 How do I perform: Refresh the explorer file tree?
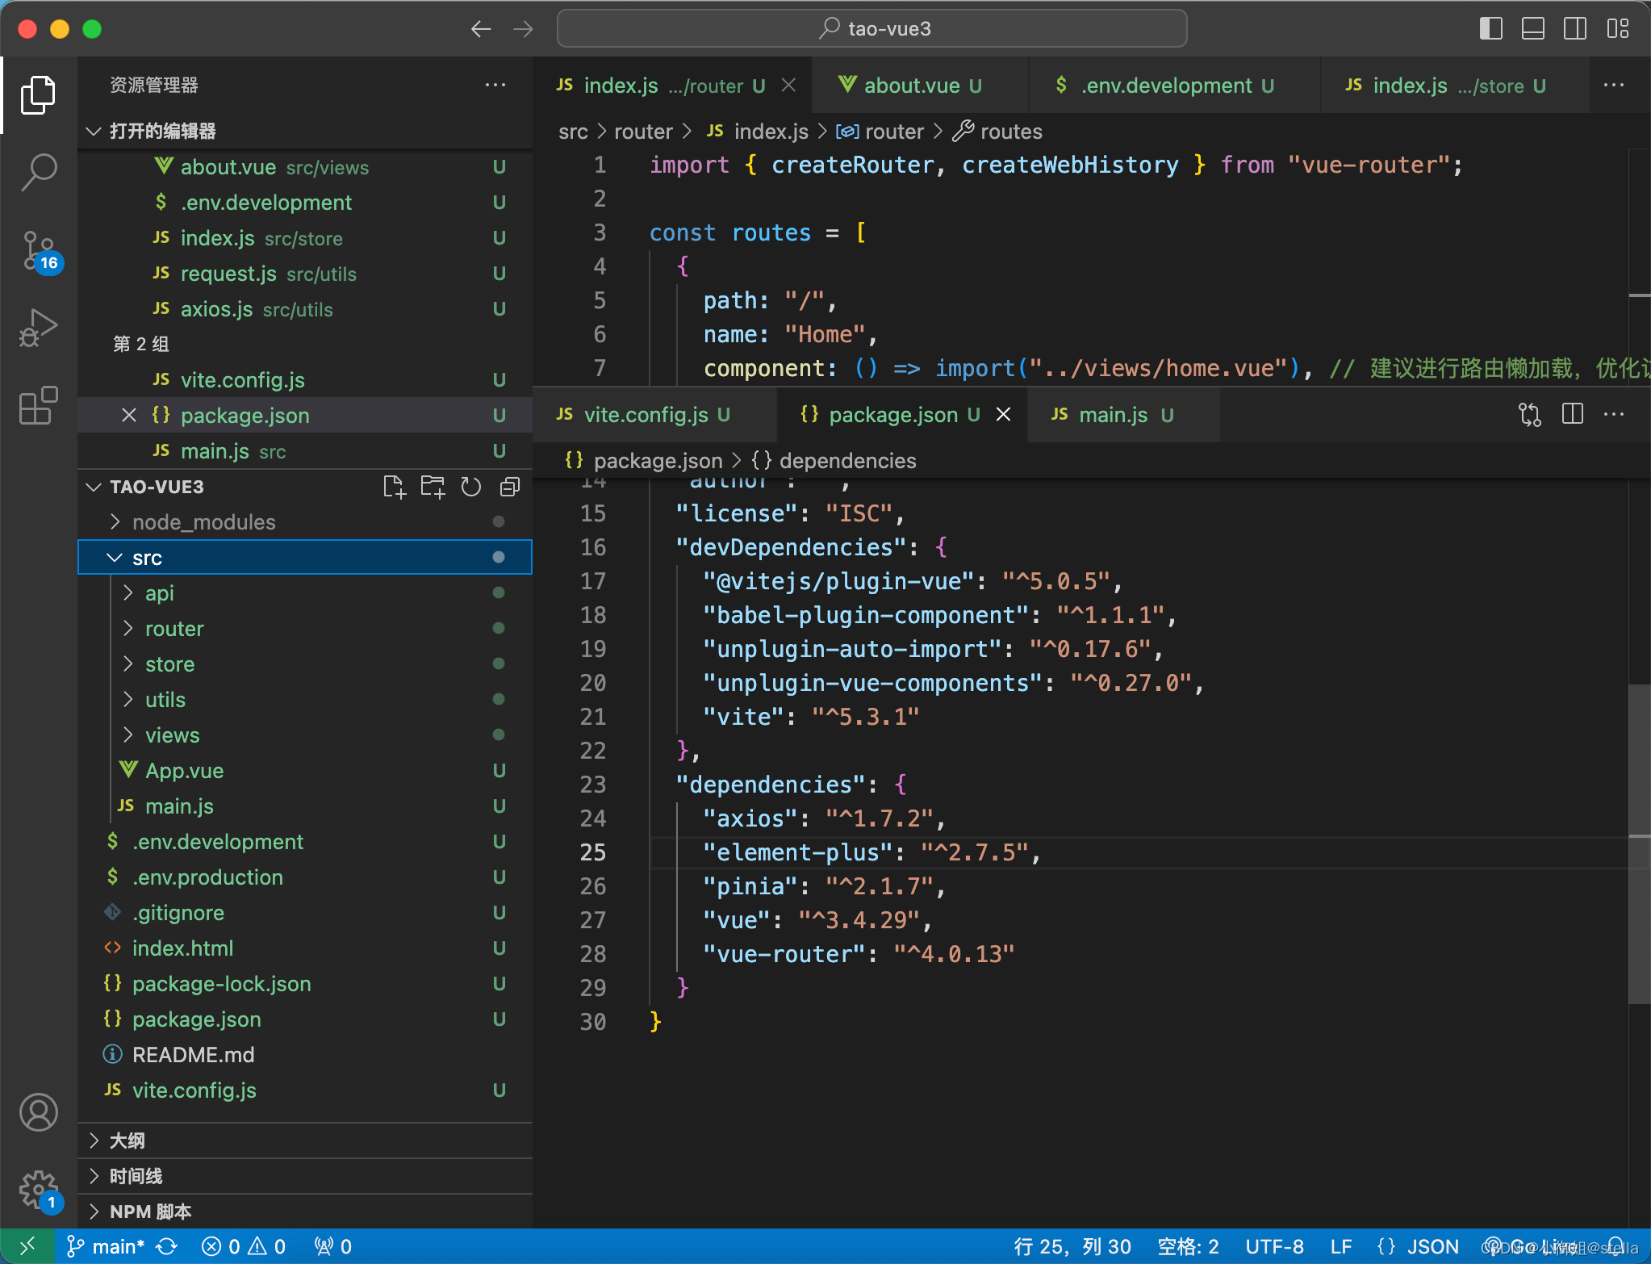tap(471, 487)
